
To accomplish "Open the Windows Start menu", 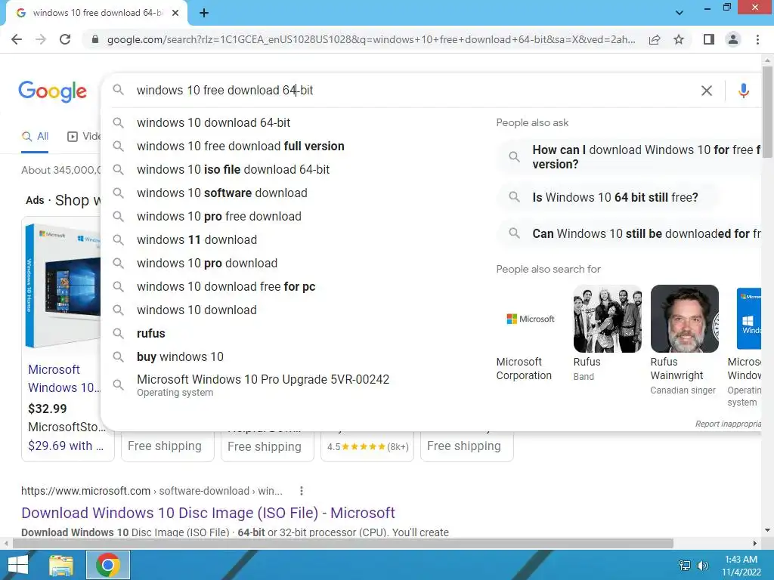I will [18, 565].
